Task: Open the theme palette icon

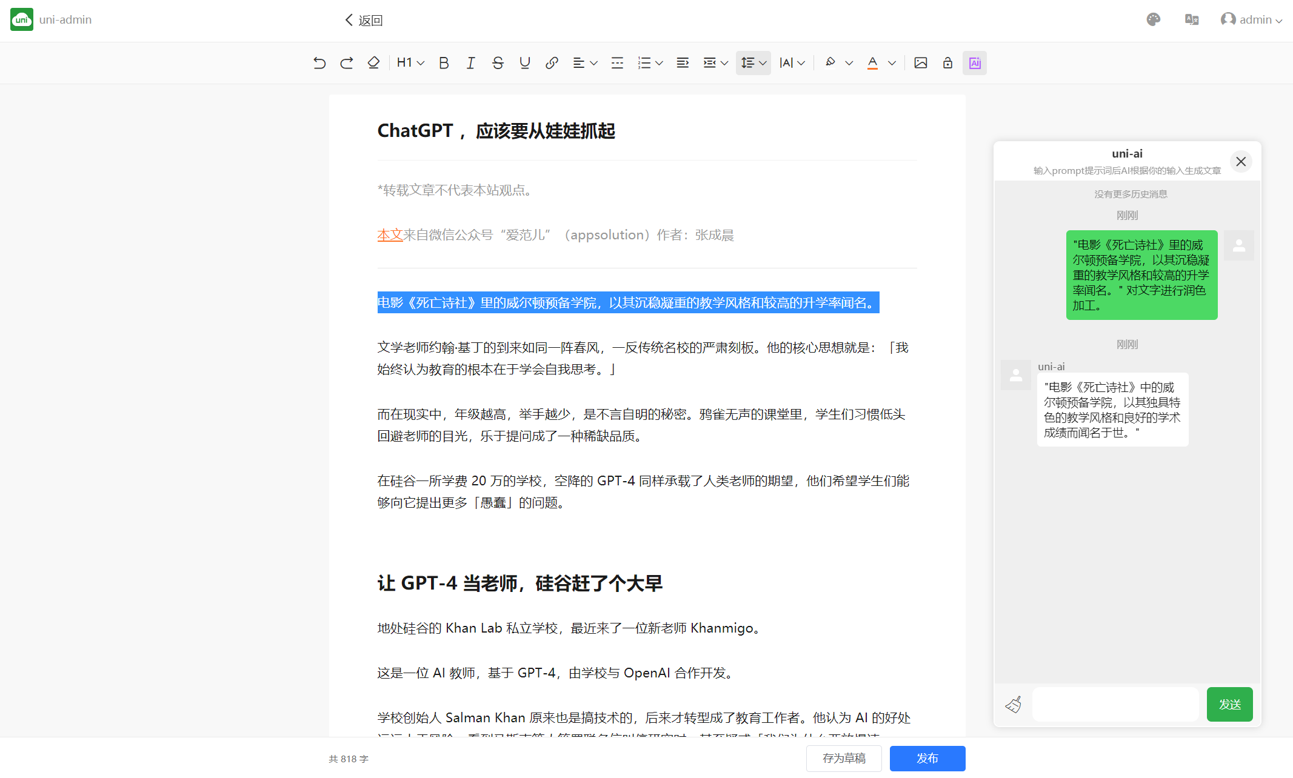Action: tap(1154, 20)
